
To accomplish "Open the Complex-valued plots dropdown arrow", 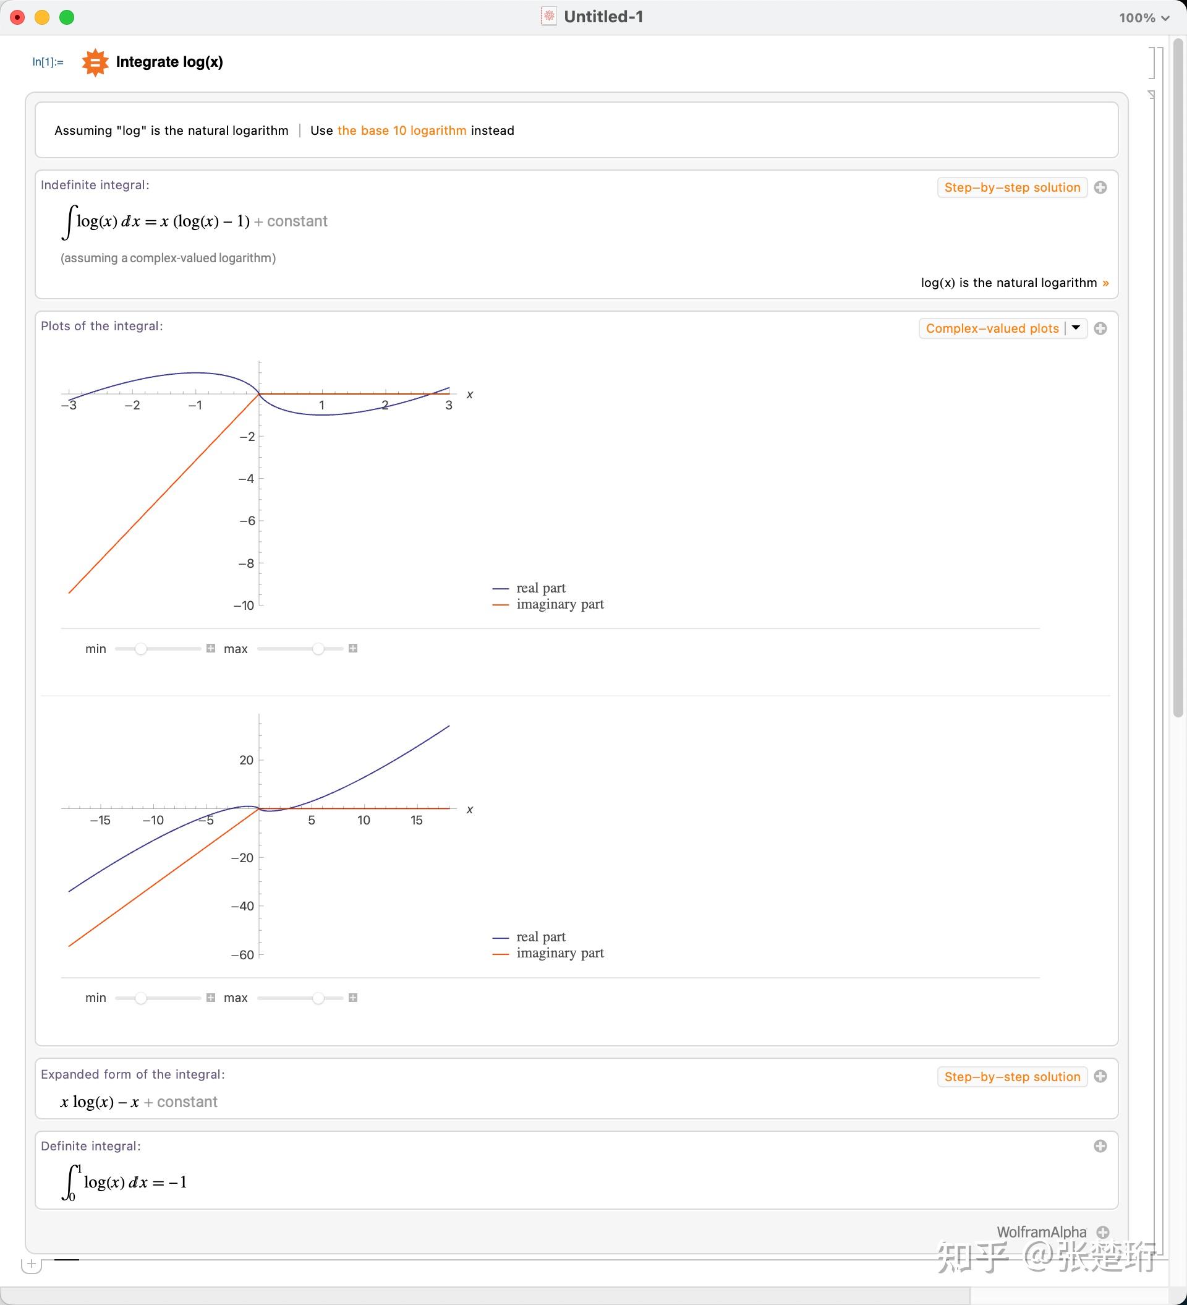I will pos(1076,328).
